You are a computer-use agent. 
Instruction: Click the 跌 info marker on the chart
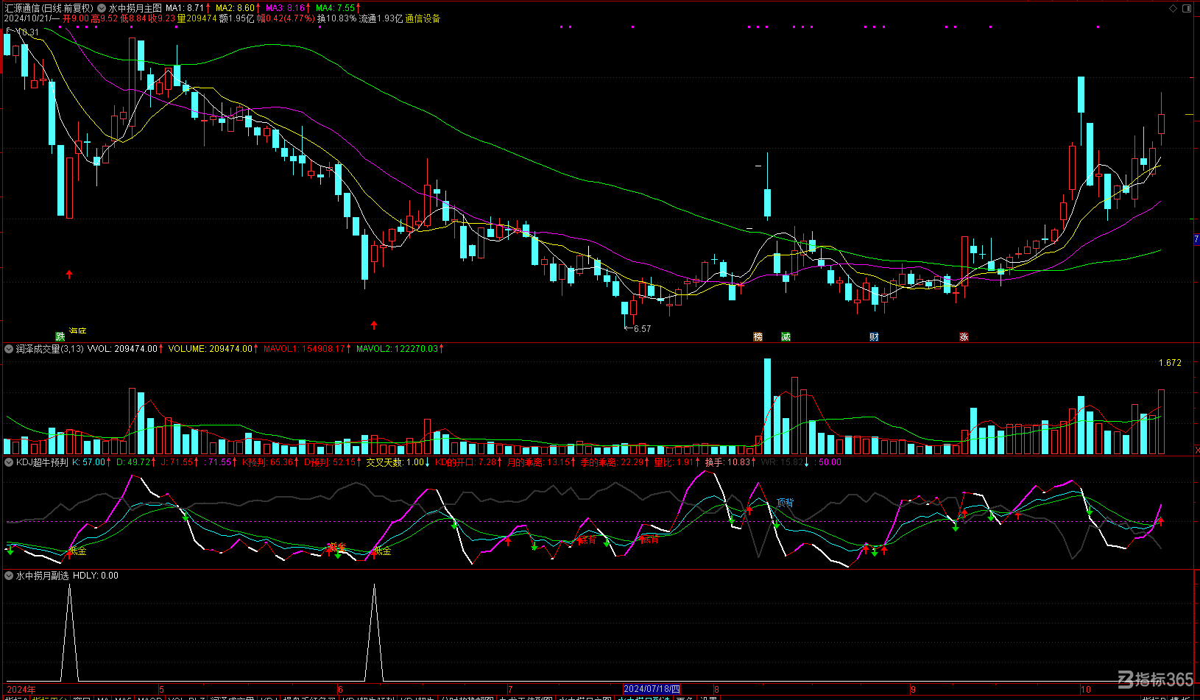click(60, 337)
